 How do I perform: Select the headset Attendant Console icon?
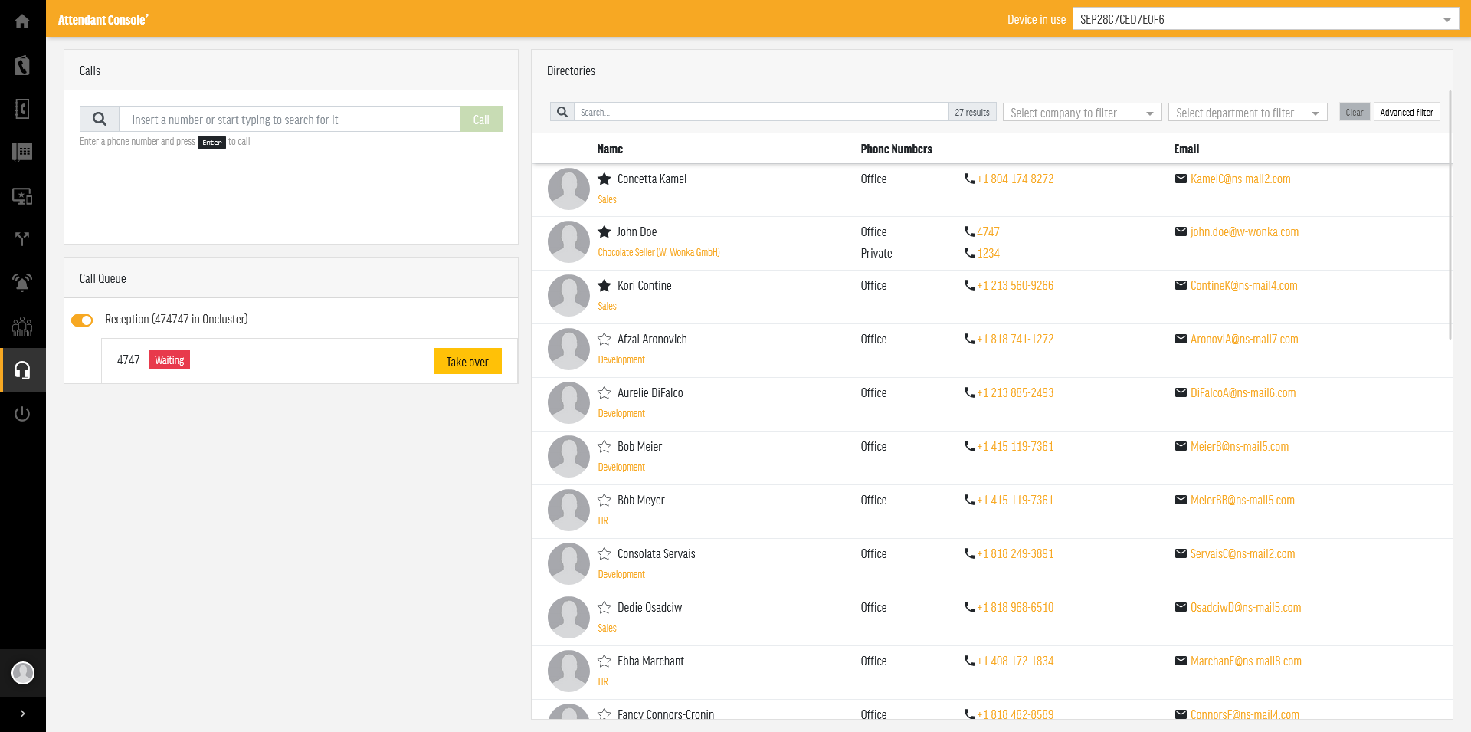click(x=22, y=370)
